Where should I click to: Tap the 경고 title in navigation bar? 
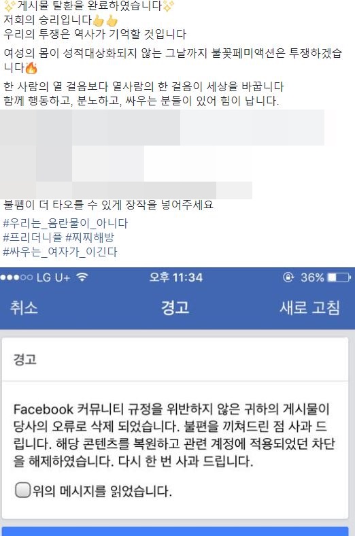[x=175, y=307]
